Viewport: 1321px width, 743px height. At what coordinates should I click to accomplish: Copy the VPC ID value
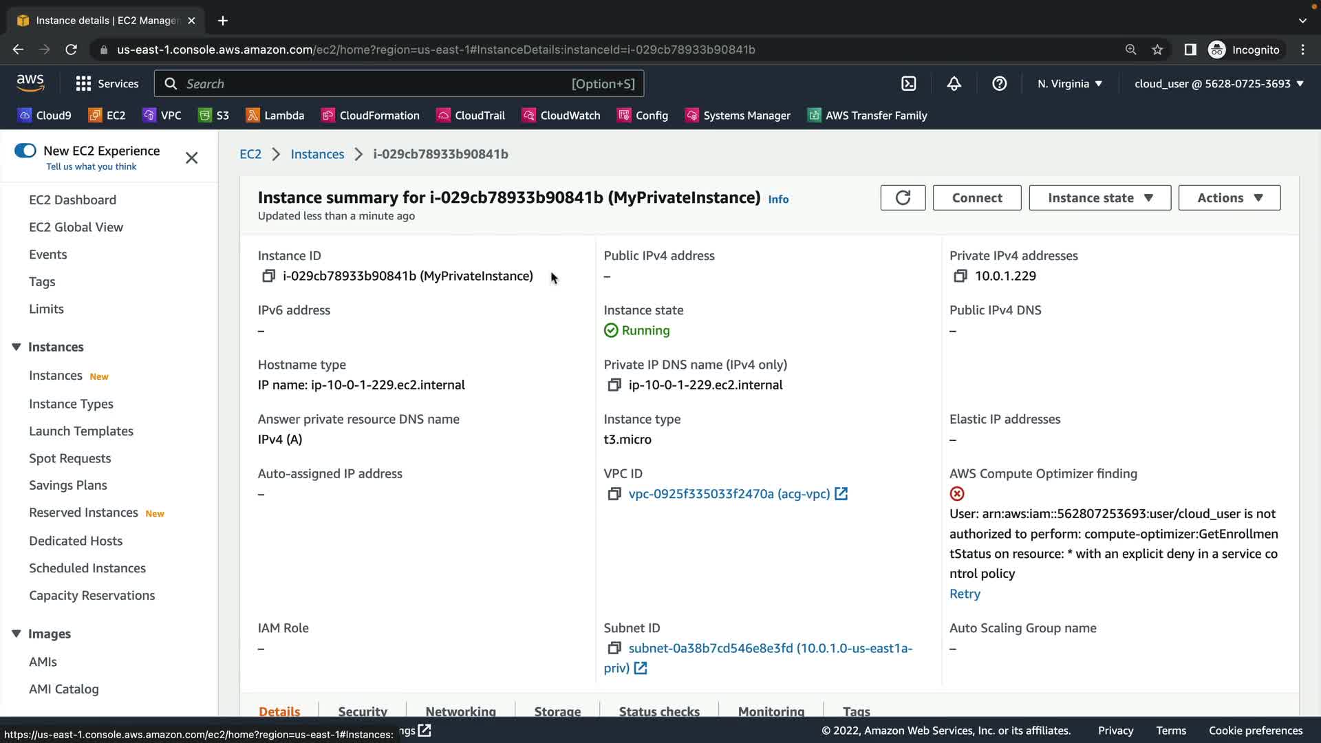coord(614,494)
